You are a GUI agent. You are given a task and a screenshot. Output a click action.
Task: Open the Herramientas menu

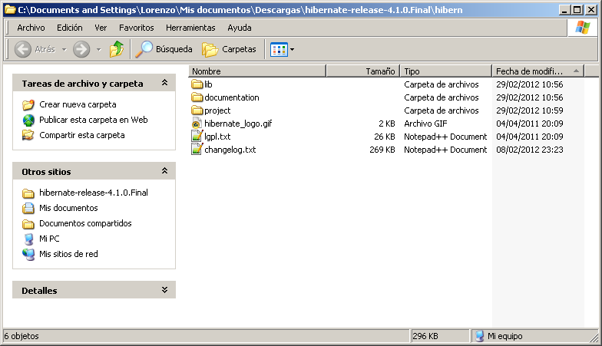(190, 28)
